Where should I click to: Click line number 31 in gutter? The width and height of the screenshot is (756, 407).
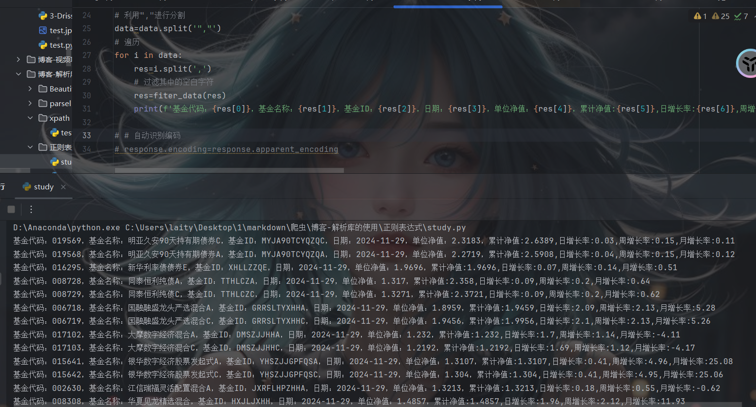coord(87,109)
